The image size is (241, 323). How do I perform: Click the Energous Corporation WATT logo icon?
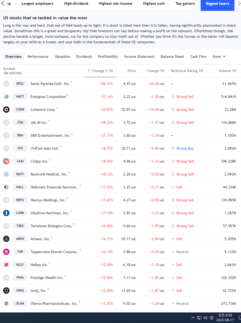6,97
